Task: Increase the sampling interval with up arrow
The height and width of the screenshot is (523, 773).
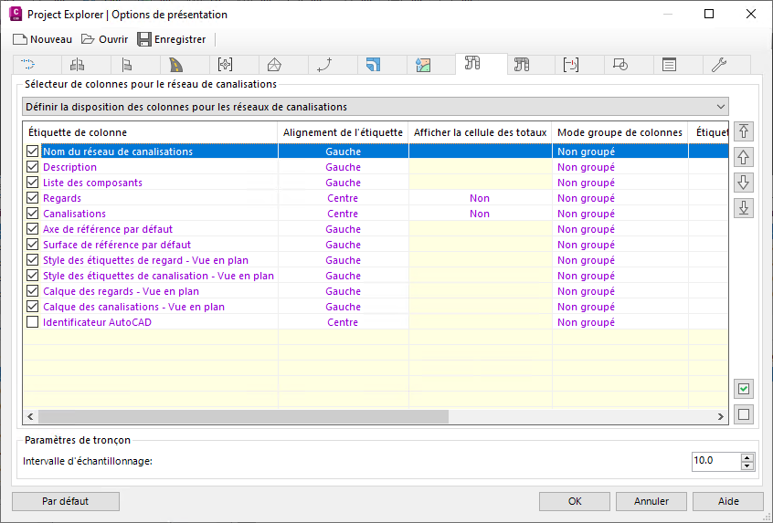Action: 747,457
